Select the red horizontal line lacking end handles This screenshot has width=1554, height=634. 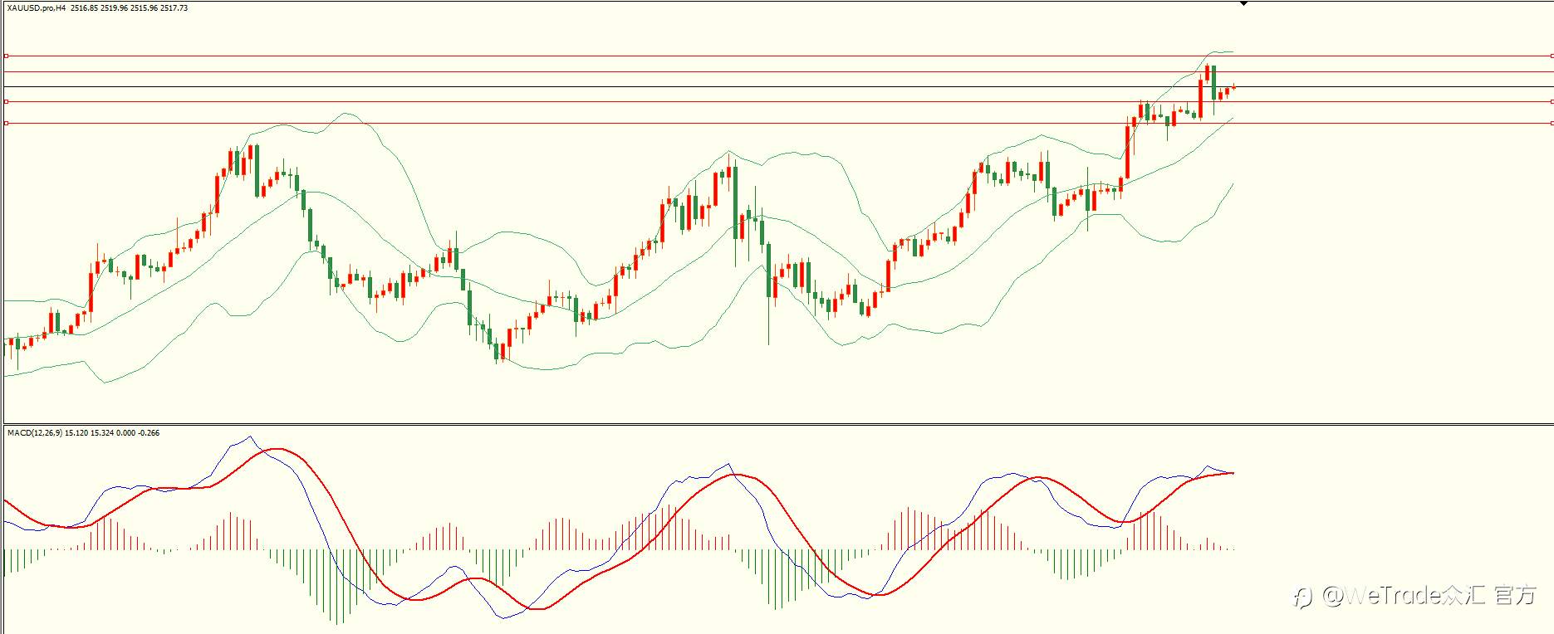click(778, 72)
